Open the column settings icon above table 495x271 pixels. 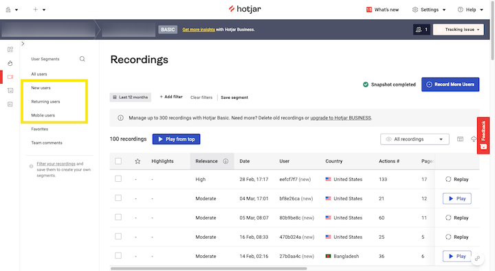tap(460, 139)
